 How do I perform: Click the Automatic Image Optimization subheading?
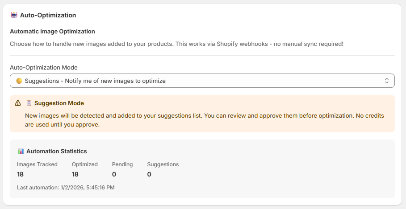tap(52, 32)
